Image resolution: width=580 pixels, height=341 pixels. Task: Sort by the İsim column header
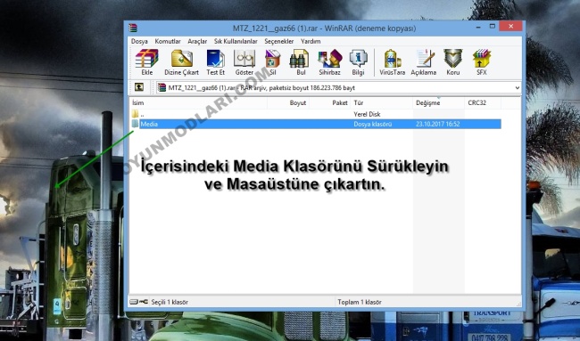pyautogui.click(x=198, y=103)
